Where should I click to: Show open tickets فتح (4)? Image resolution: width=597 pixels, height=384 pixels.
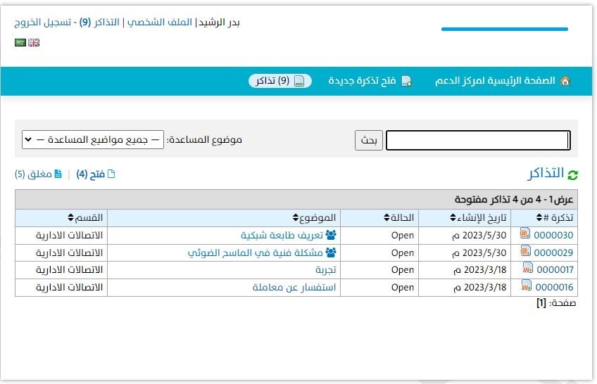coord(96,174)
